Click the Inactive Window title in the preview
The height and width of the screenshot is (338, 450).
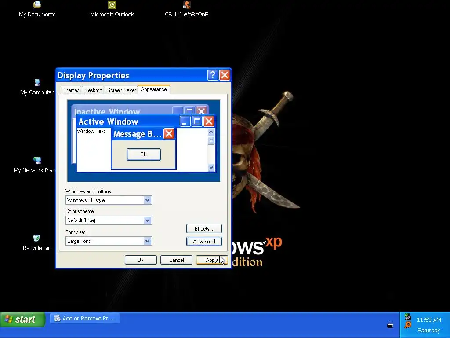coord(107,111)
